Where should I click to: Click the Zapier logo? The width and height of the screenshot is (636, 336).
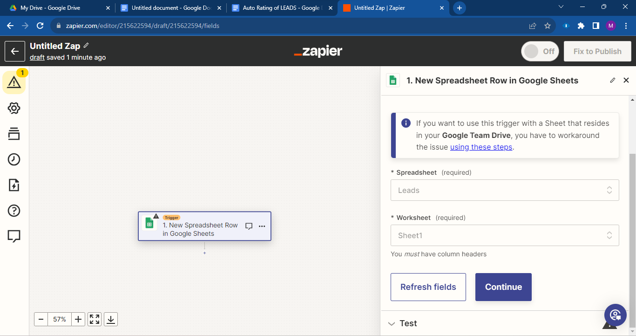coord(318,51)
